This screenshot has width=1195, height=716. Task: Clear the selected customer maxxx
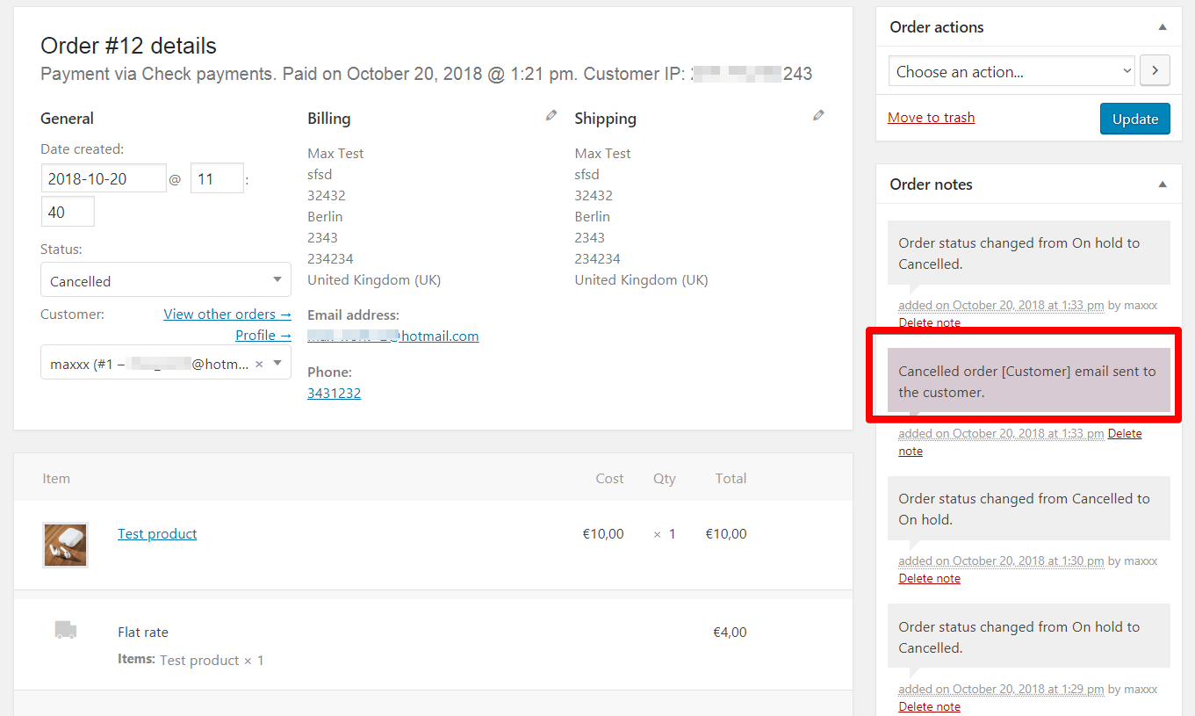click(259, 364)
